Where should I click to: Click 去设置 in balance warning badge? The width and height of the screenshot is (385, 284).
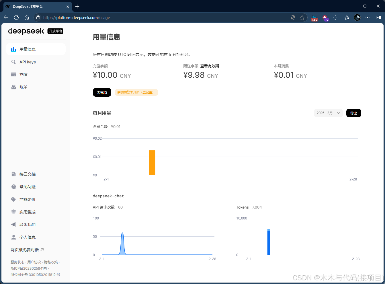(147, 92)
